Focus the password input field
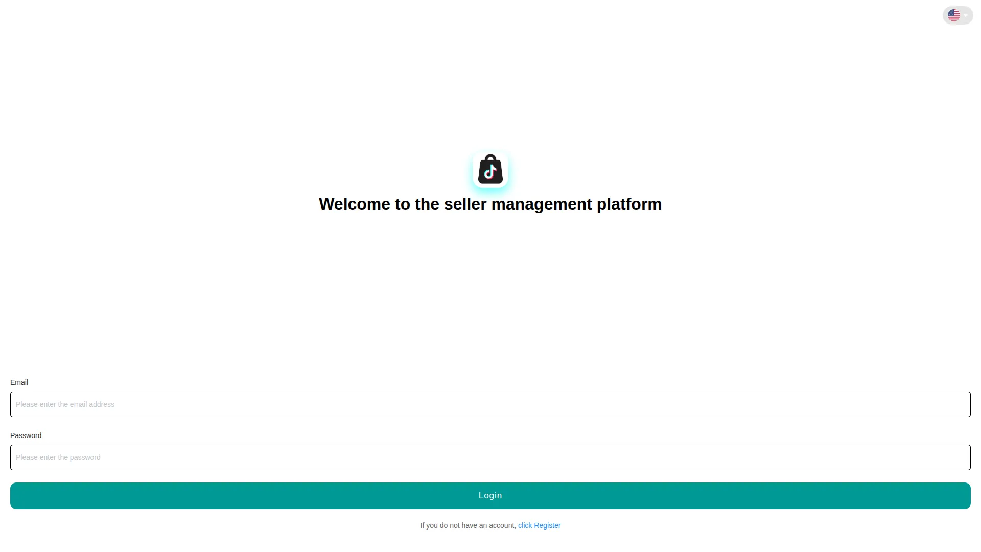 (491, 457)
